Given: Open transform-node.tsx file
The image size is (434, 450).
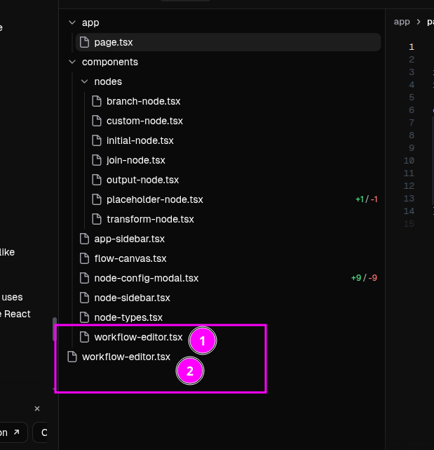Looking at the screenshot, I should pos(150,219).
